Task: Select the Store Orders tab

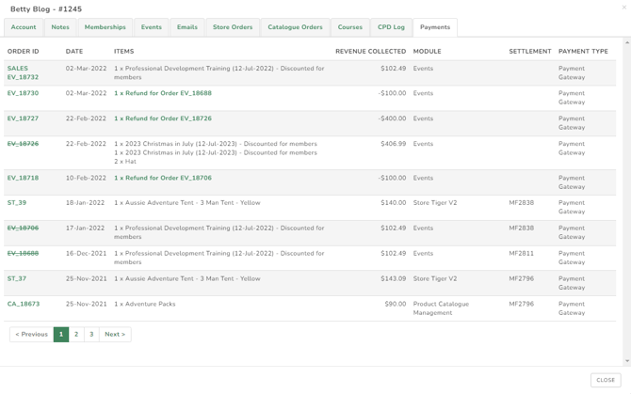Action: point(233,27)
